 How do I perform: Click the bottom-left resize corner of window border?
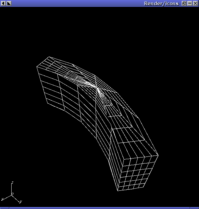tap(5, 208)
